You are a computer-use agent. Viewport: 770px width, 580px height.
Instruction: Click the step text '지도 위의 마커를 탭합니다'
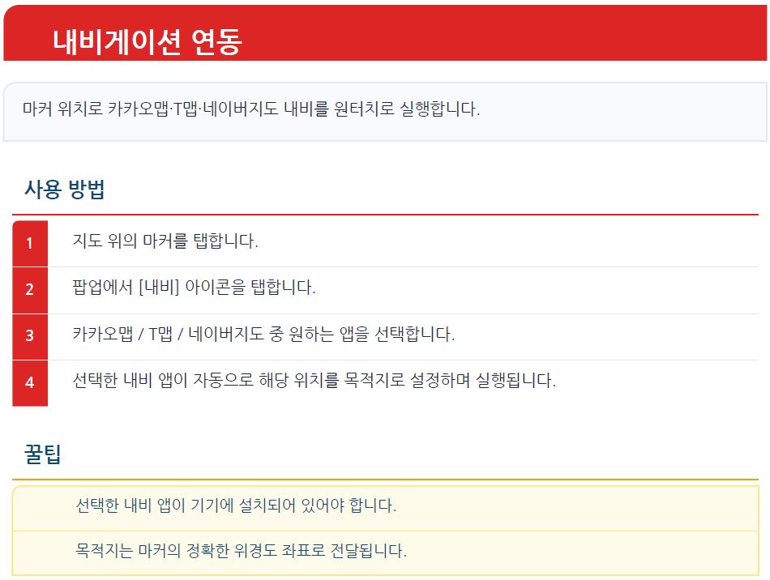coord(165,241)
